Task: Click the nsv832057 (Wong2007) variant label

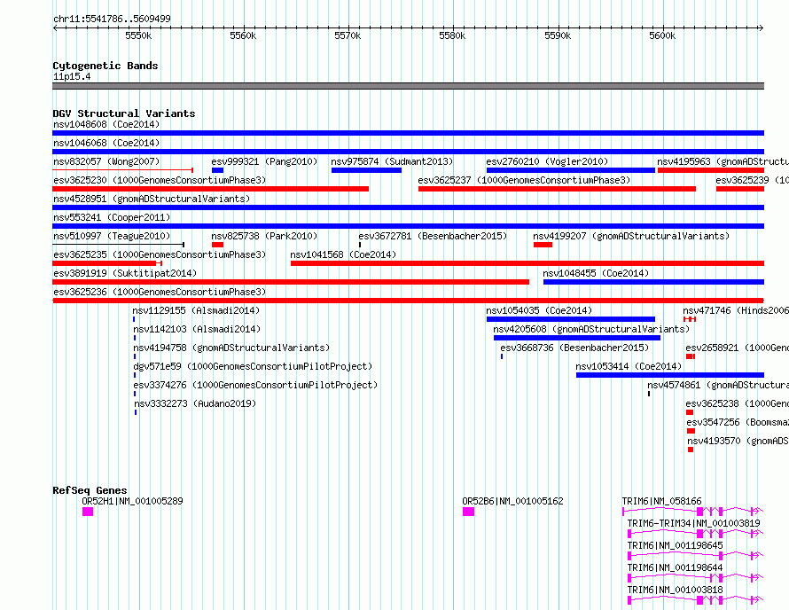Action: tap(106, 161)
